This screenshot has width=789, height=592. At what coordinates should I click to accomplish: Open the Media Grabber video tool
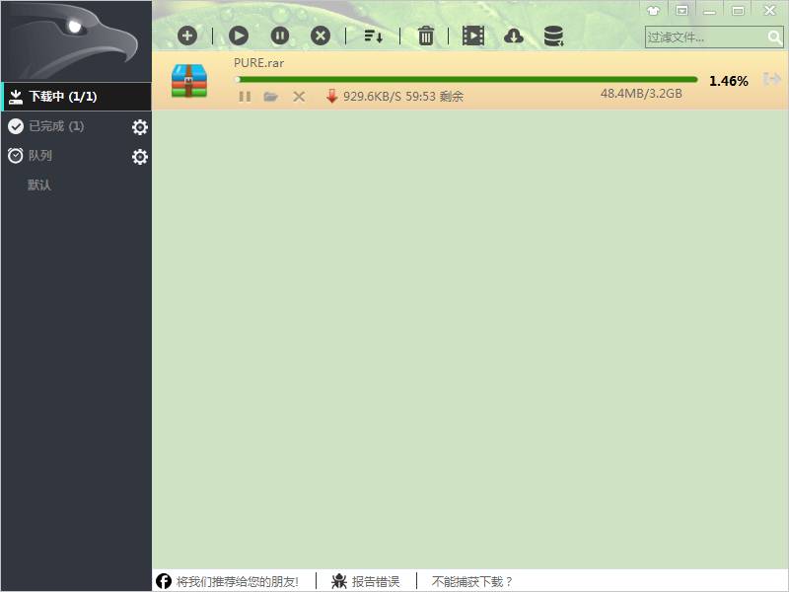[x=472, y=35]
